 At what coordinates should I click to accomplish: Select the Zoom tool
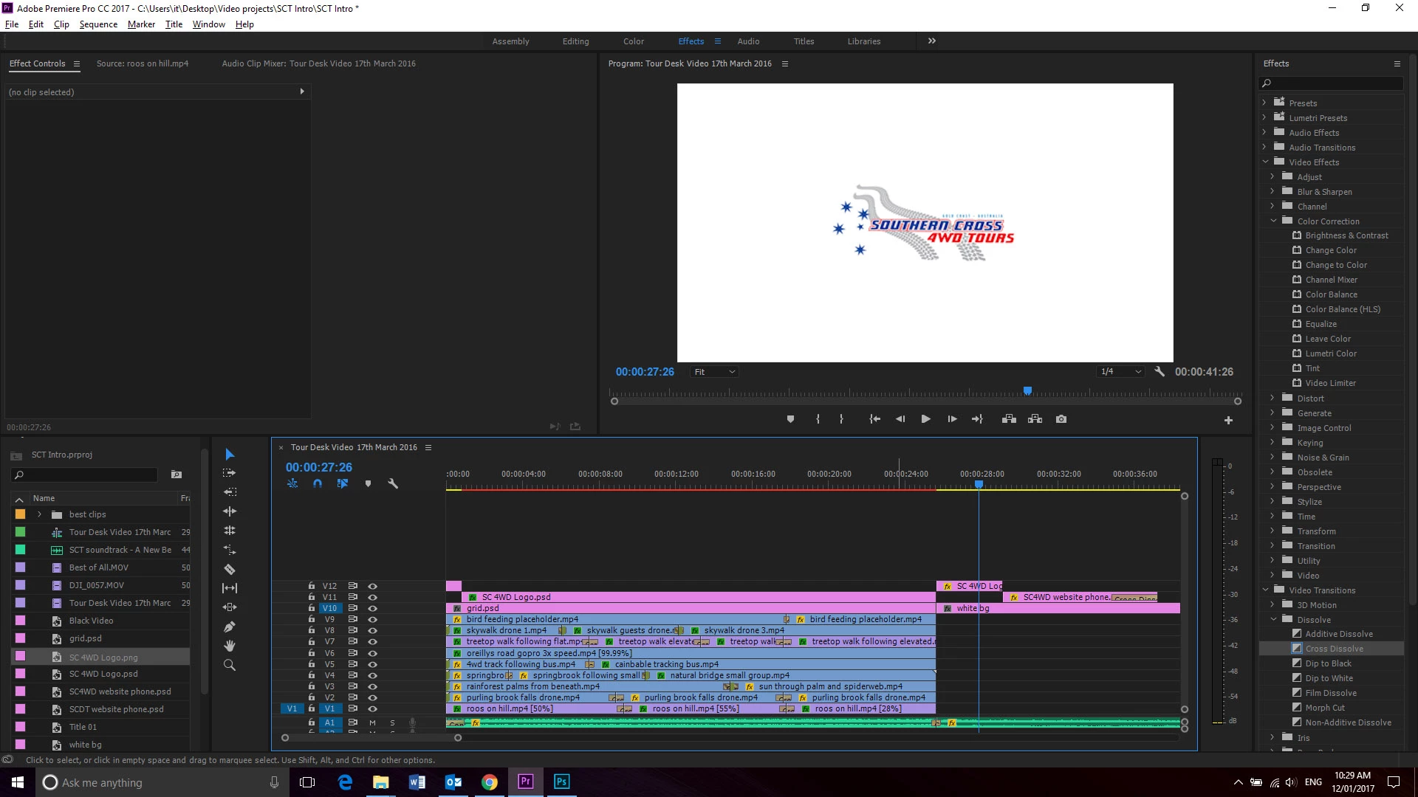[x=230, y=665]
